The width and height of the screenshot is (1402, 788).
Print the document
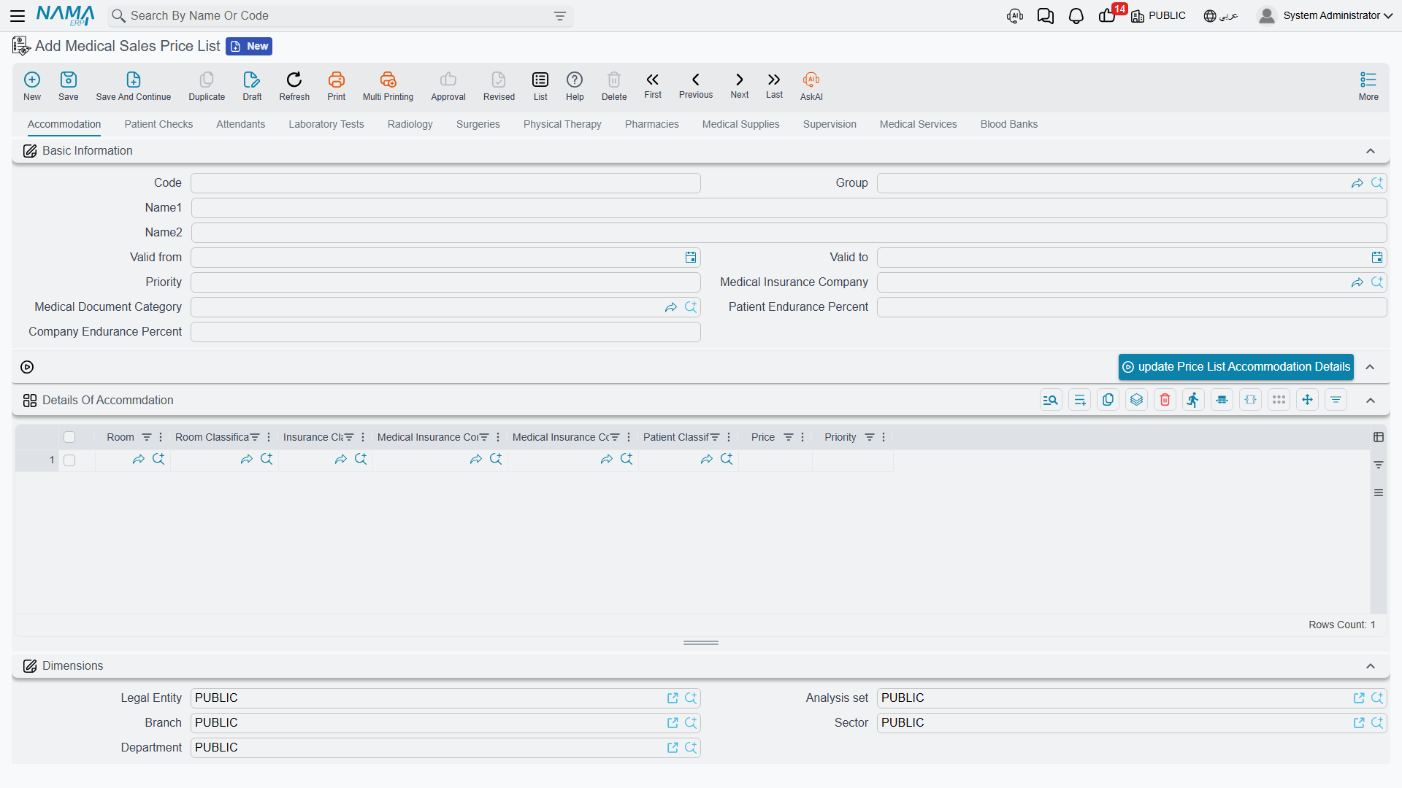[x=337, y=85]
